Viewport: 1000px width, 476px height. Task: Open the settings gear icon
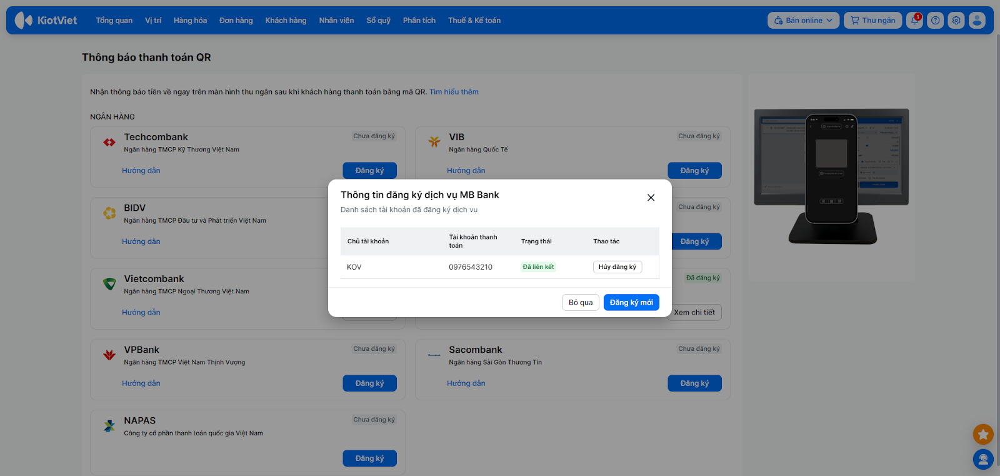tap(956, 21)
